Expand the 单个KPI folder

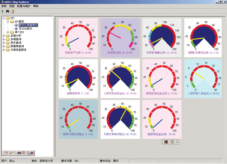pyautogui.click(x=8, y=32)
